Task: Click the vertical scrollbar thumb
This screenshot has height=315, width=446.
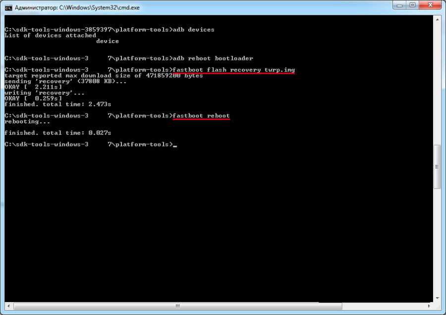Action: coord(438,166)
